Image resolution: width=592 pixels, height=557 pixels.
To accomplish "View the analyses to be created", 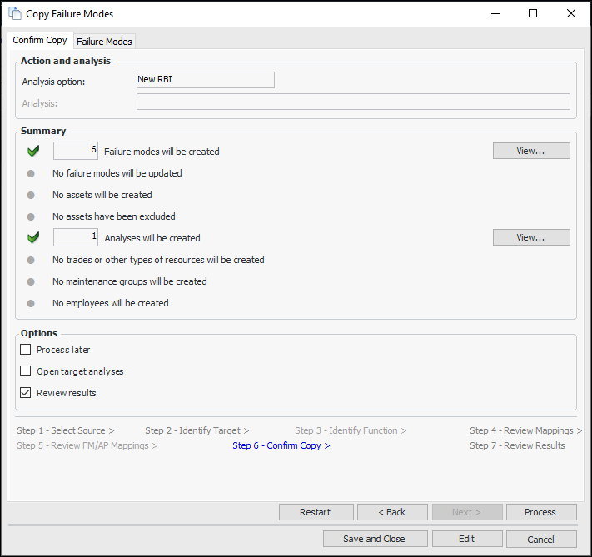I will [531, 237].
